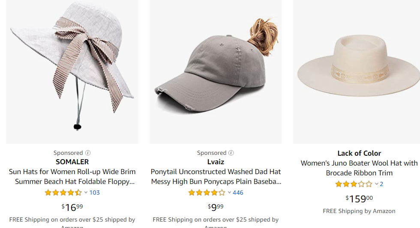Open Ponytail Unconstructed Washed Dad Hat title
The width and height of the screenshot is (420, 228).
tap(216, 177)
